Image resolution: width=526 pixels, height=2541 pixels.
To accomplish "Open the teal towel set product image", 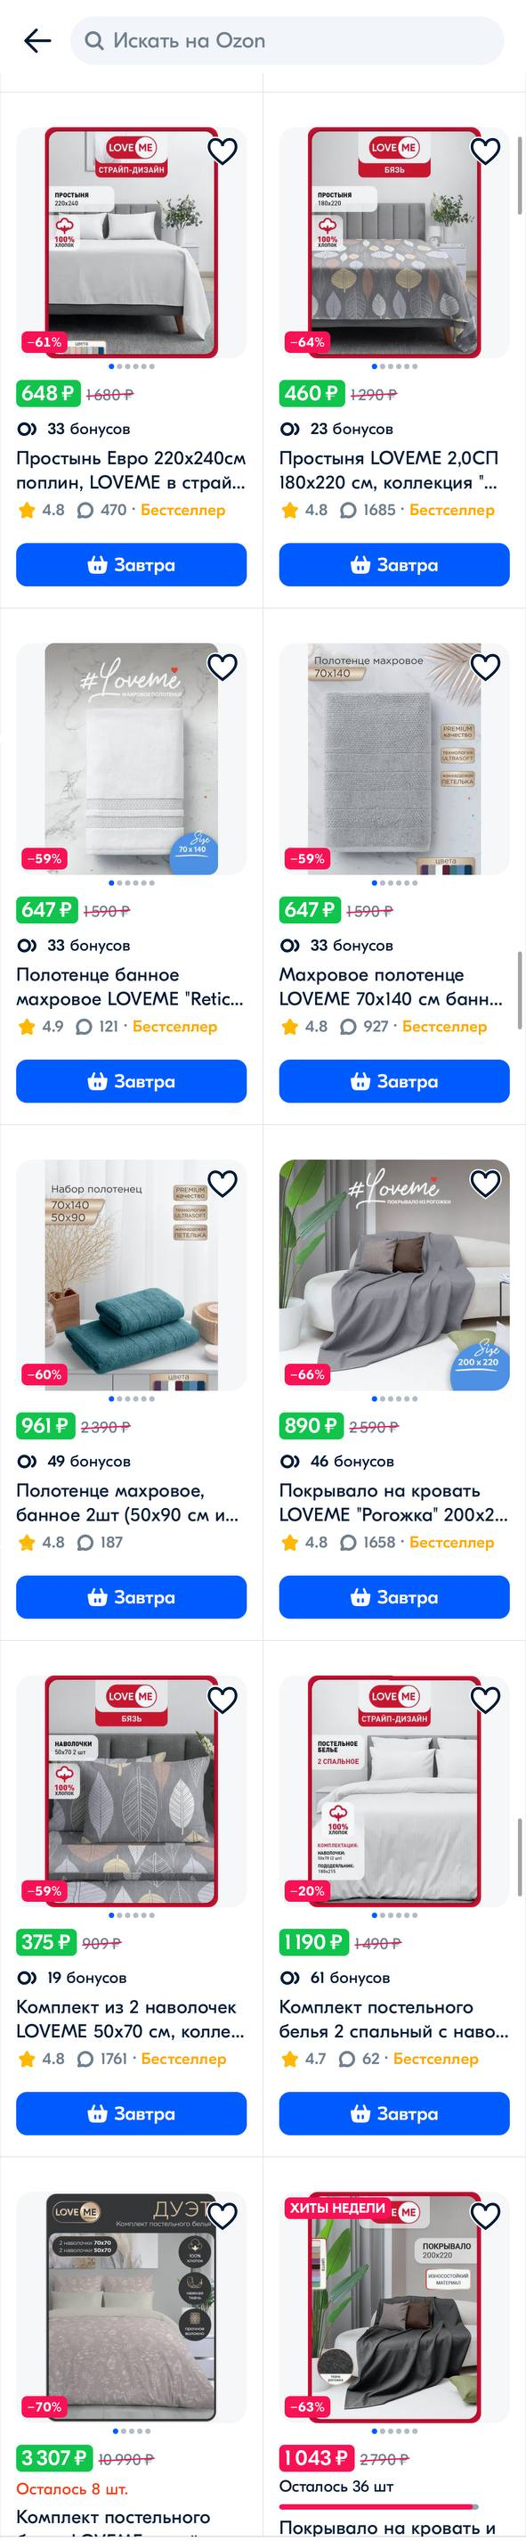I will (131, 1275).
